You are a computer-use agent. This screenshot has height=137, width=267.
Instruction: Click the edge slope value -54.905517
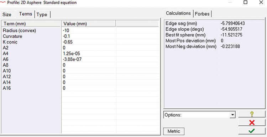pos(231,29)
